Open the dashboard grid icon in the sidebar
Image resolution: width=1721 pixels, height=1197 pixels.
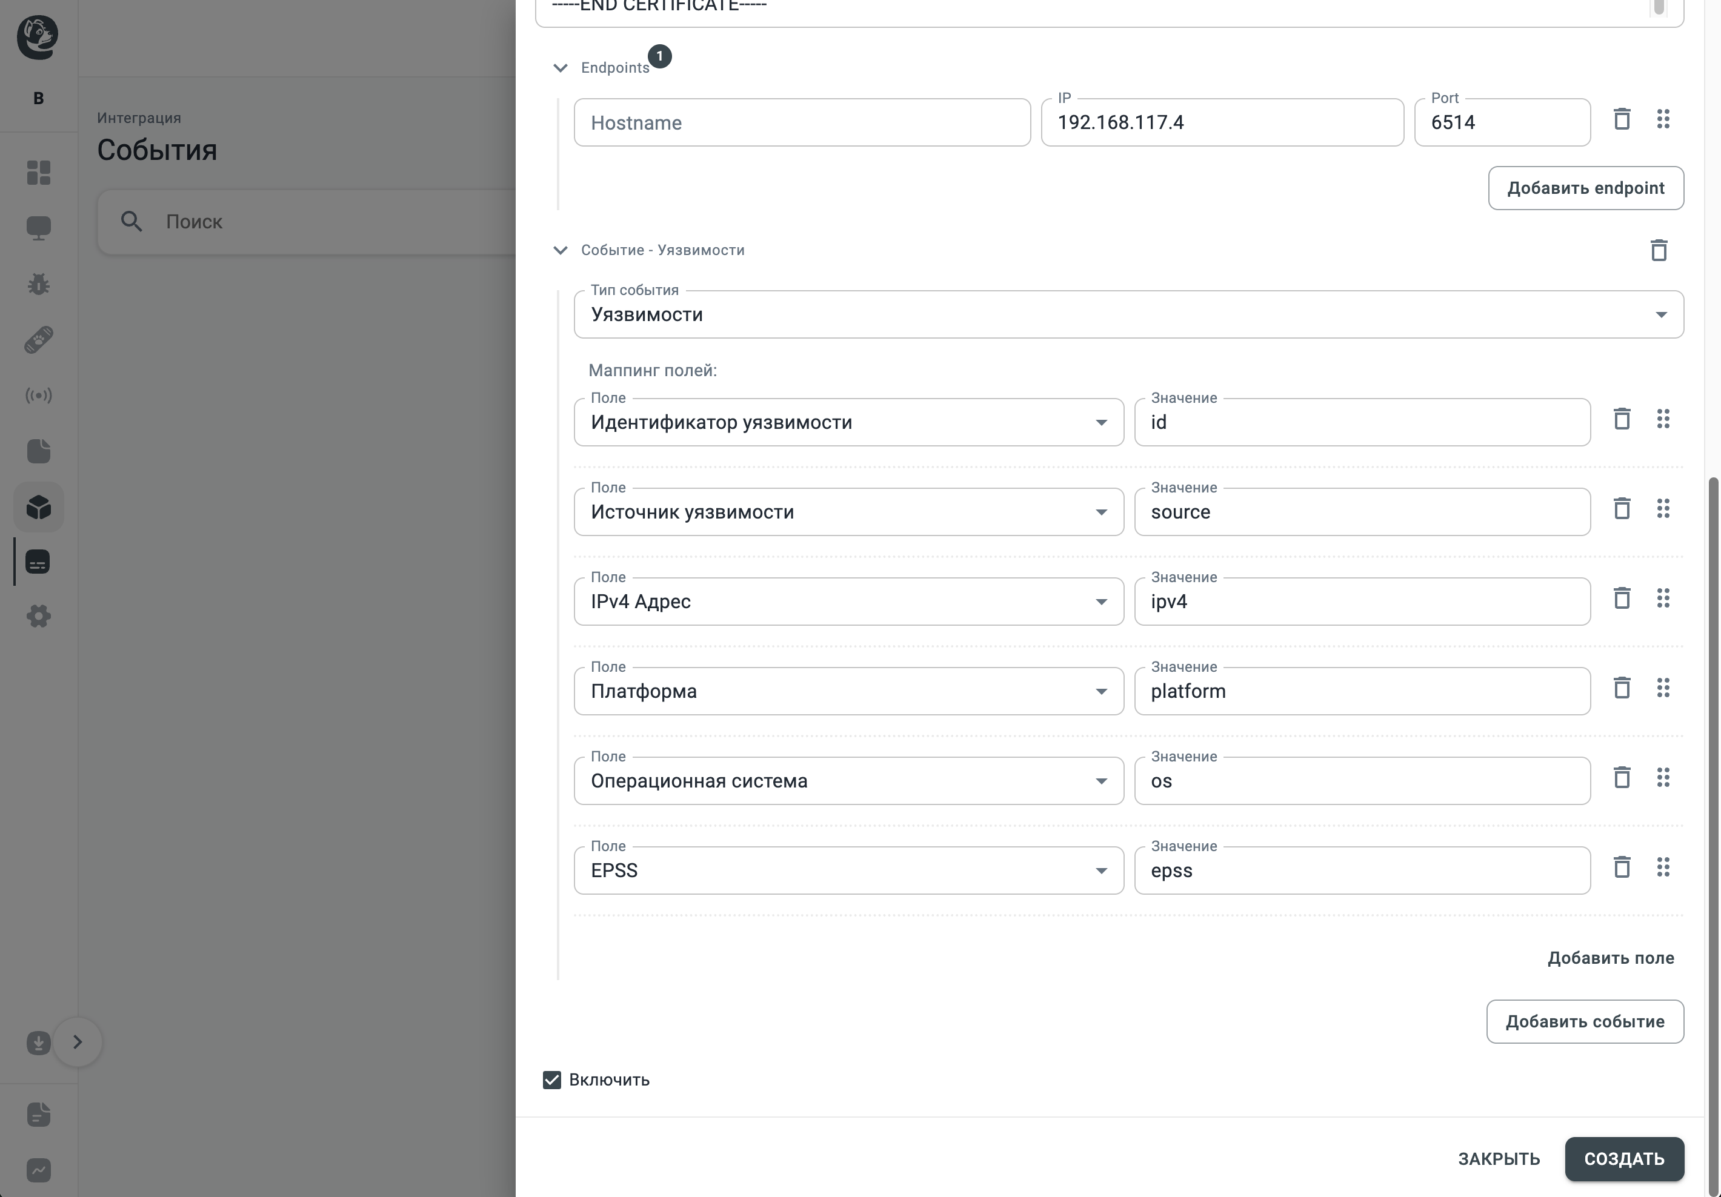(38, 173)
